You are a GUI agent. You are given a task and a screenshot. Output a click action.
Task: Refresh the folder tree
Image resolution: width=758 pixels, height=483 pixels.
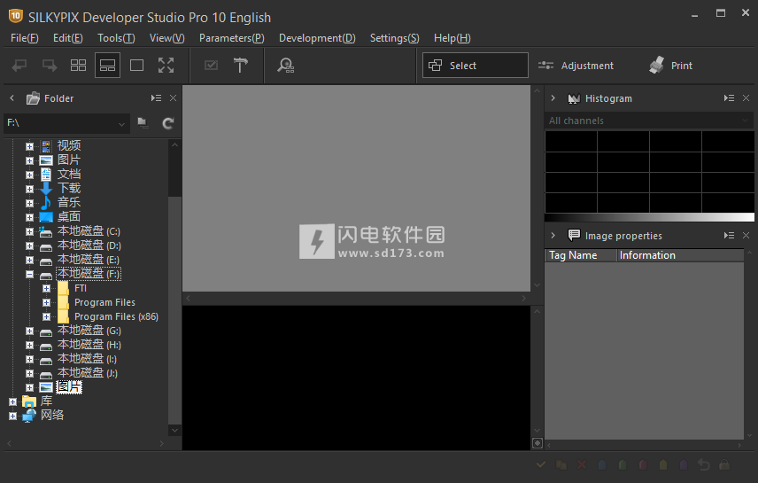coord(167,123)
